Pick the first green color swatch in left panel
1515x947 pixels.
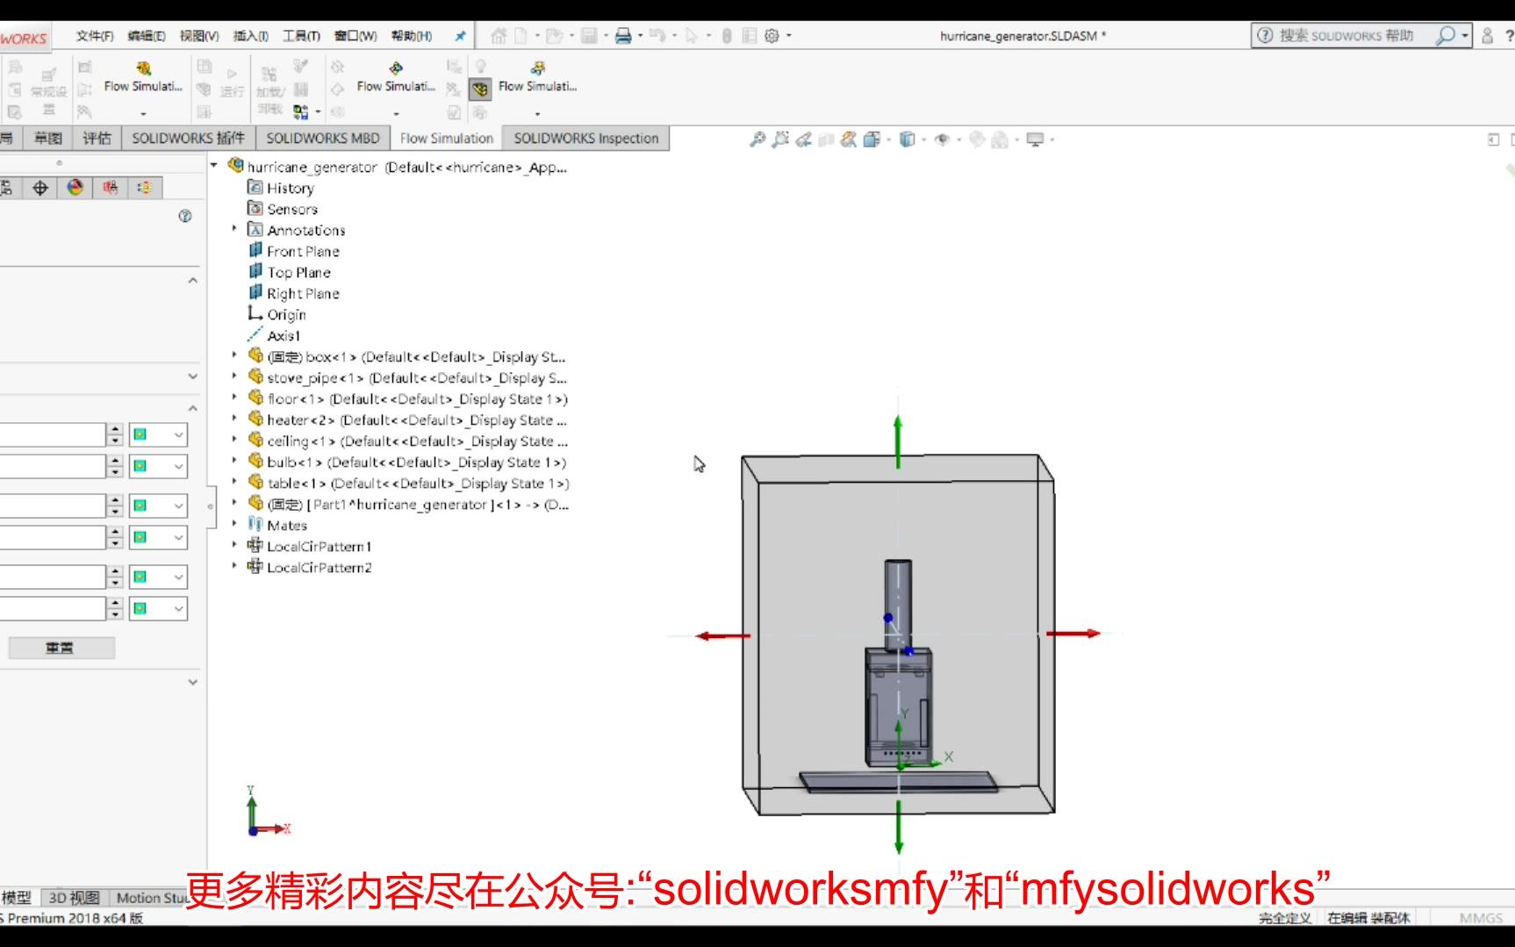[x=139, y=434]
